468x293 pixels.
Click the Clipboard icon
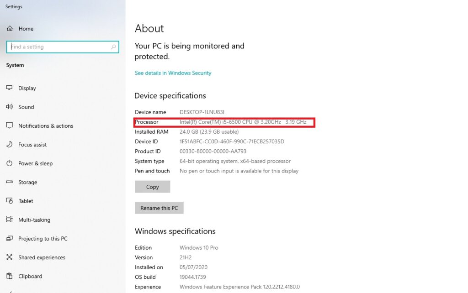pos(10,276)
